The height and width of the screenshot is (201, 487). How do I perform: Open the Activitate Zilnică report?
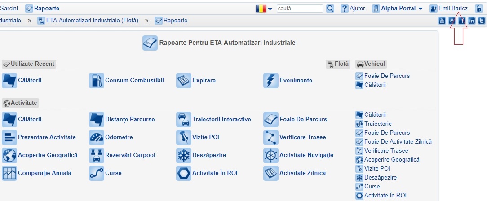[x=294, y=173]
